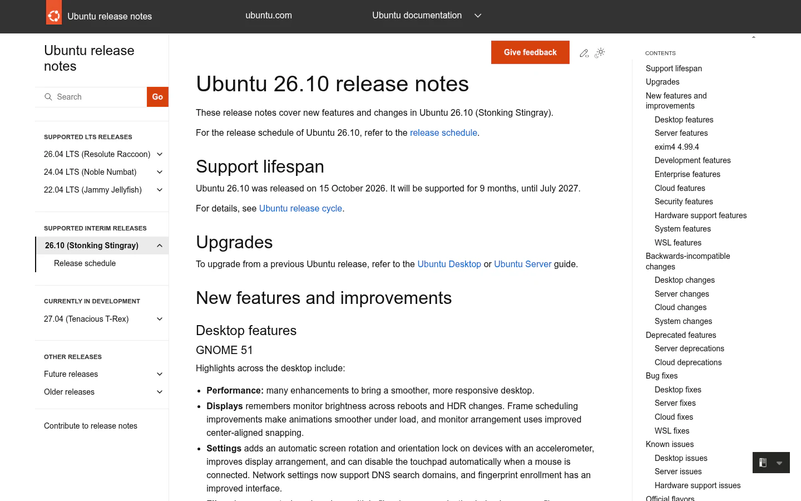Open the Read the Docs flyout book icon
Image resolution: width=801 pixels, height=501 pixels.
(x=763, y=463)
